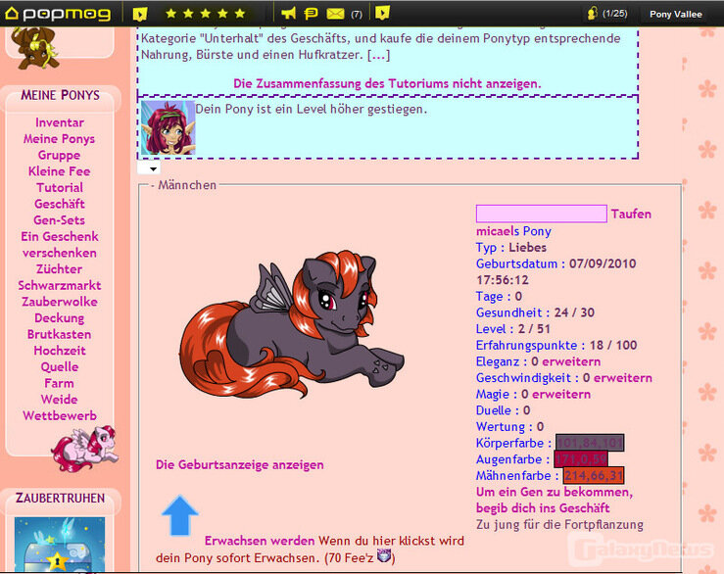The height and width of the screenshot is (574, 724).
Task: Open Deckung in the sidebar
Action: coord(59,318)
